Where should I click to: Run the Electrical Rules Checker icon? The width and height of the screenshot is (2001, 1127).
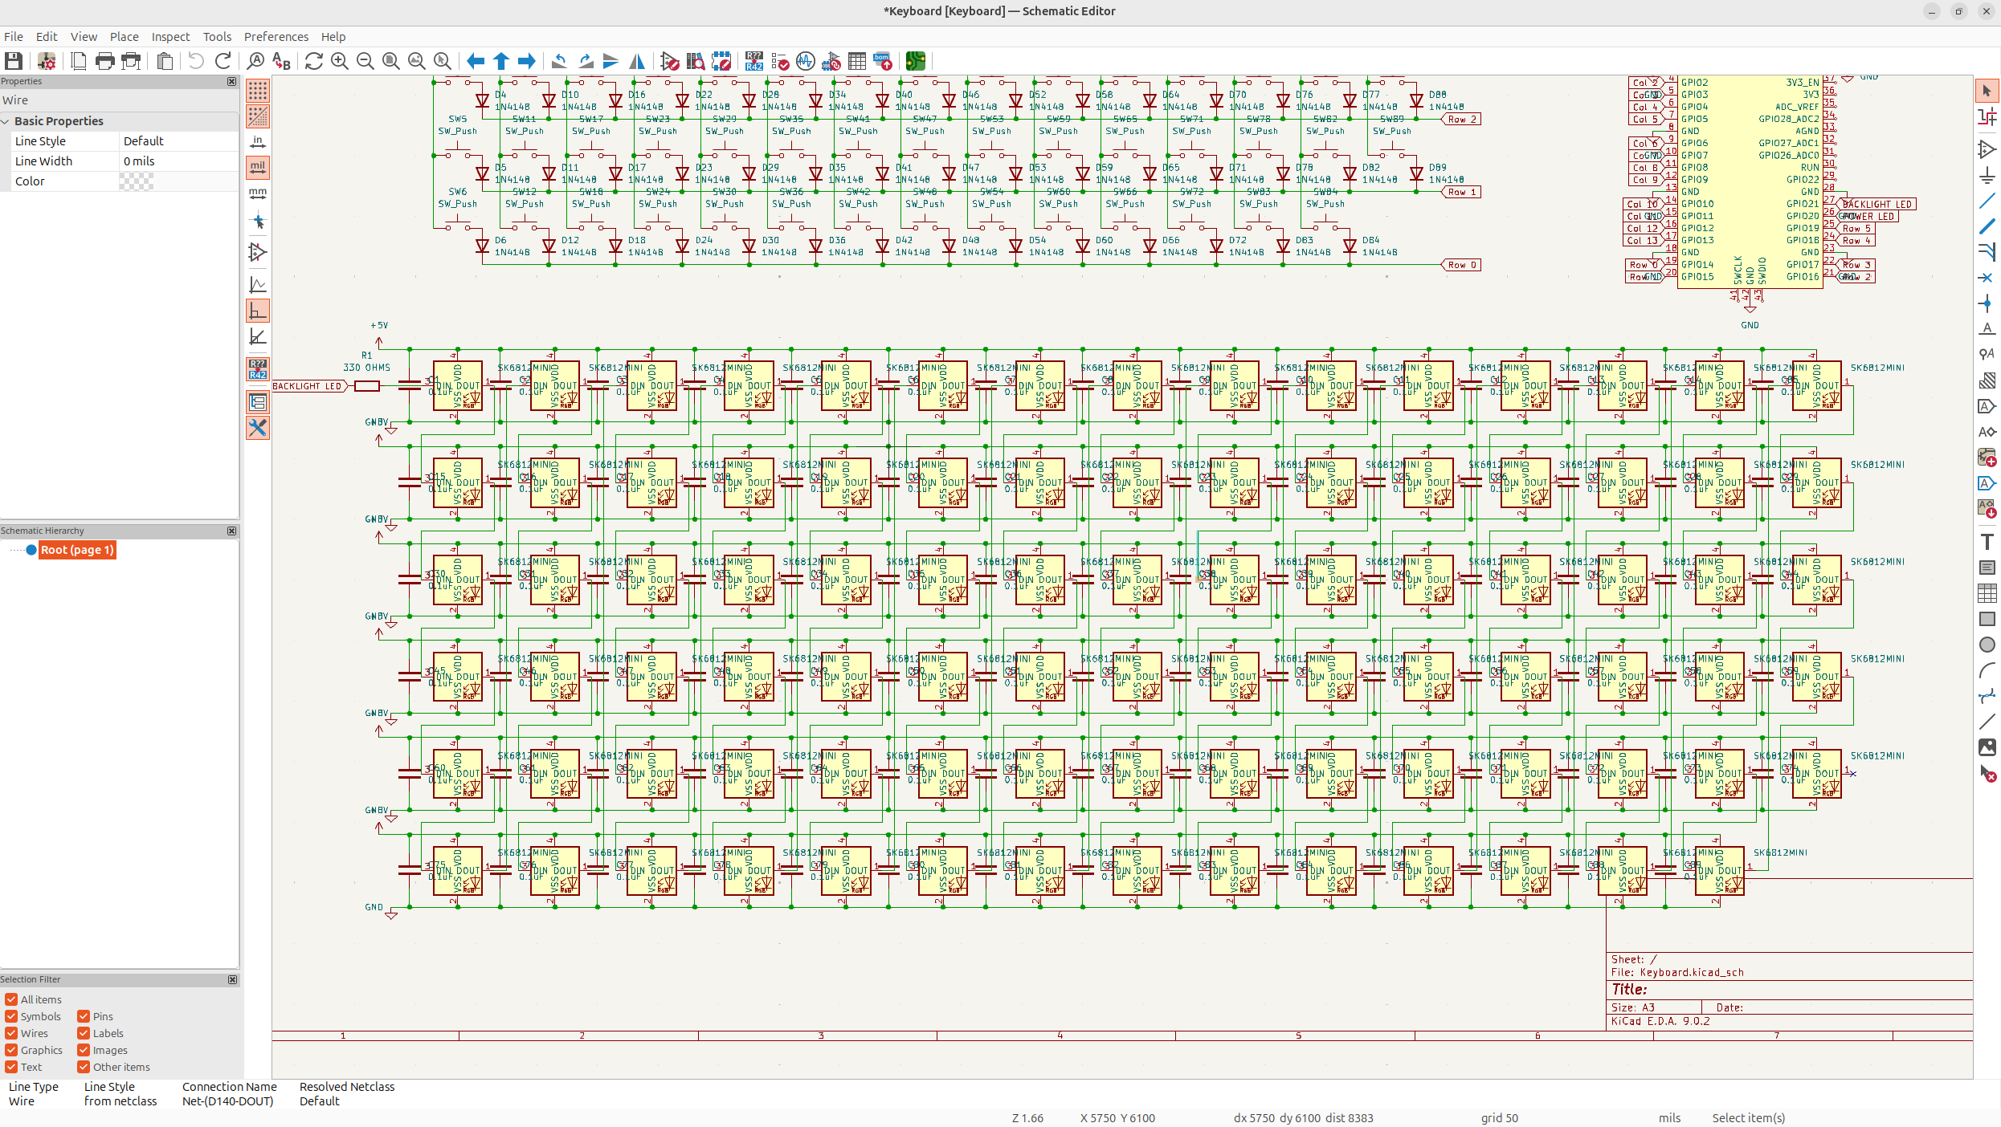780,61
